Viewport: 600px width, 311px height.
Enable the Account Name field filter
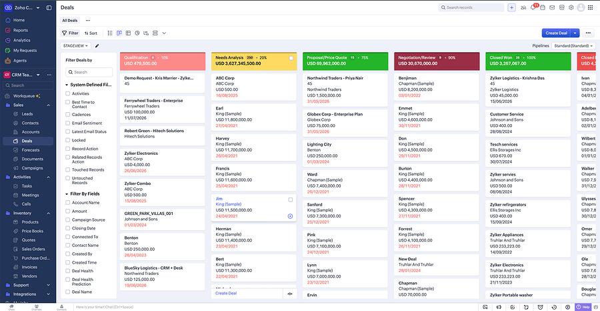[x=68, y=203]
